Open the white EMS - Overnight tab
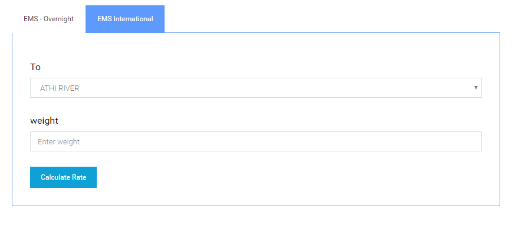This screenshot has height=248, width=512. [x=48, y=19]
